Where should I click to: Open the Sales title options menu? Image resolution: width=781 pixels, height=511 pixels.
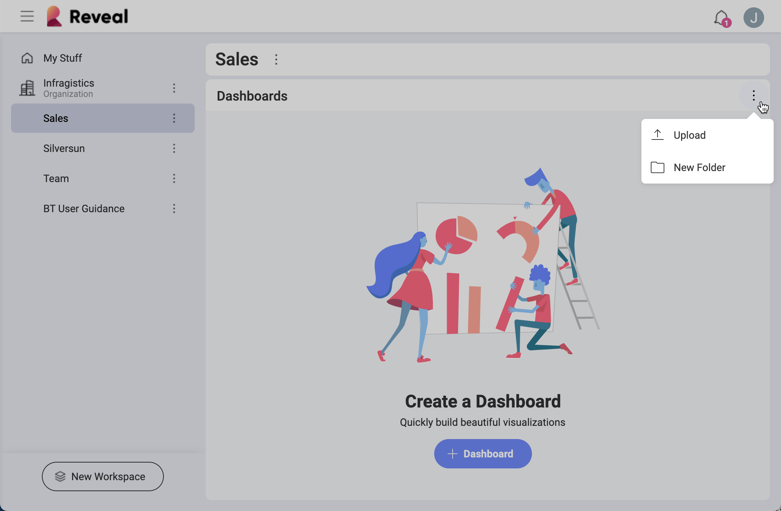[x=276, y=59]
